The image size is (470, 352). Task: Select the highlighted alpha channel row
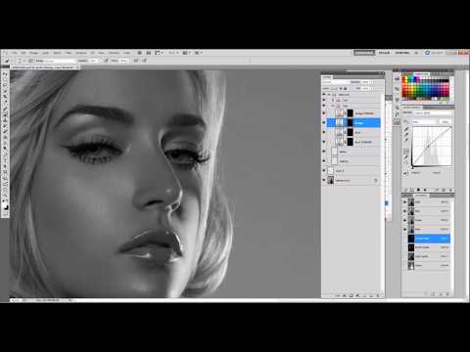tap(429, 239)
